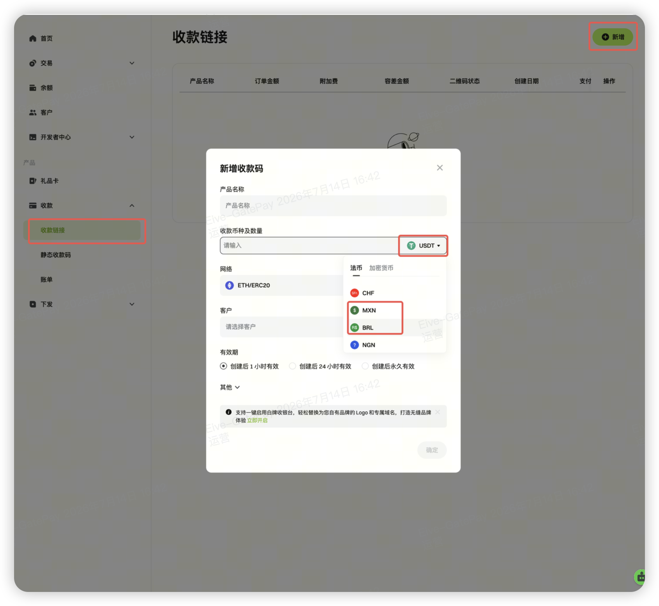Open 礼品卡 sidebar item
Screen dimensions: 659x606
(50, 181)
